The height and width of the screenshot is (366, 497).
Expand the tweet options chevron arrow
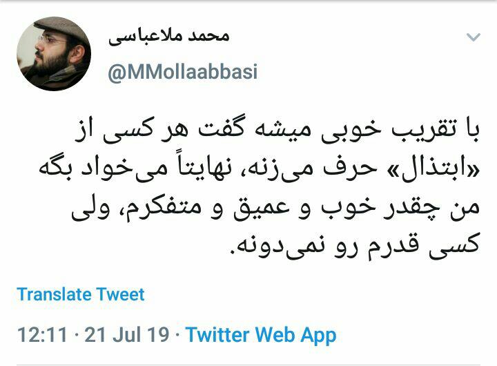(474, 37)
